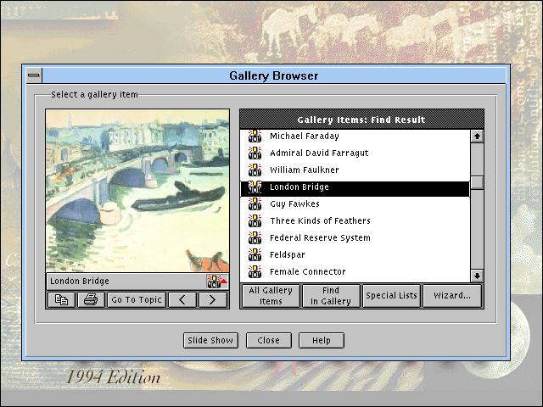Open Special Lists
Image resolution: width=543 pixels, height=407 pixels.
click(x=391, y=296)
